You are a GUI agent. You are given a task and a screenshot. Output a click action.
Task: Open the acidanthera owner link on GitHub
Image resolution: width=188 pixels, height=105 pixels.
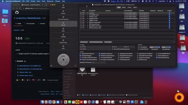(x=21, y=18)
